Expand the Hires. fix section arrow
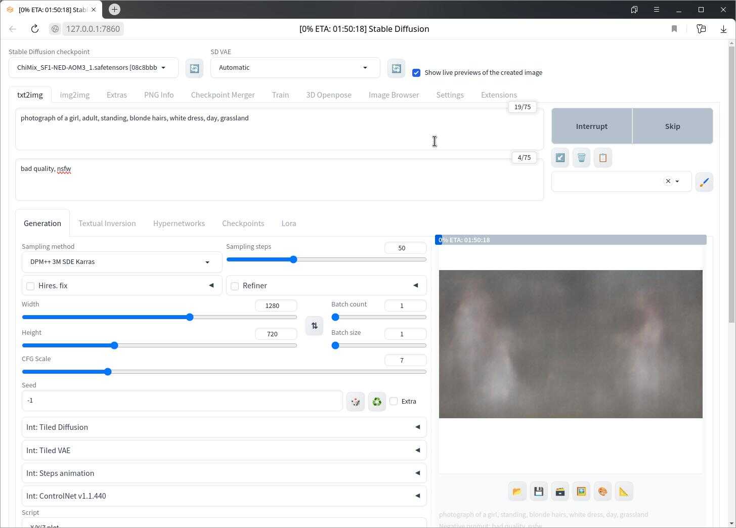 [211, 285]
